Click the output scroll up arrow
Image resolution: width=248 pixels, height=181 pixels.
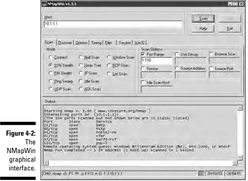(x=240, y=108)
